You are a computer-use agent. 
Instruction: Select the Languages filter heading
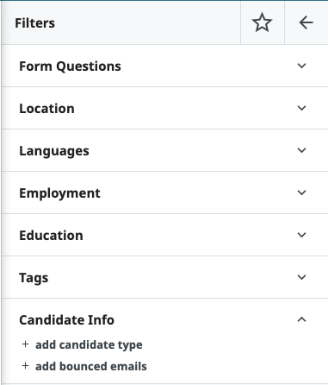pyautogui.click(x=54, y=151)
